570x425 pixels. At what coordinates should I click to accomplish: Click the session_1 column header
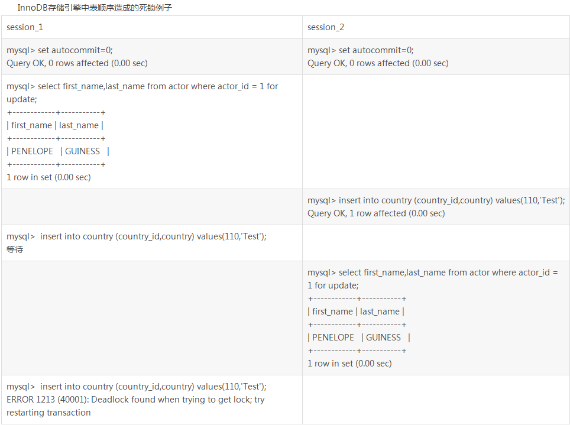pyautogui.click(x=25, y=27)
